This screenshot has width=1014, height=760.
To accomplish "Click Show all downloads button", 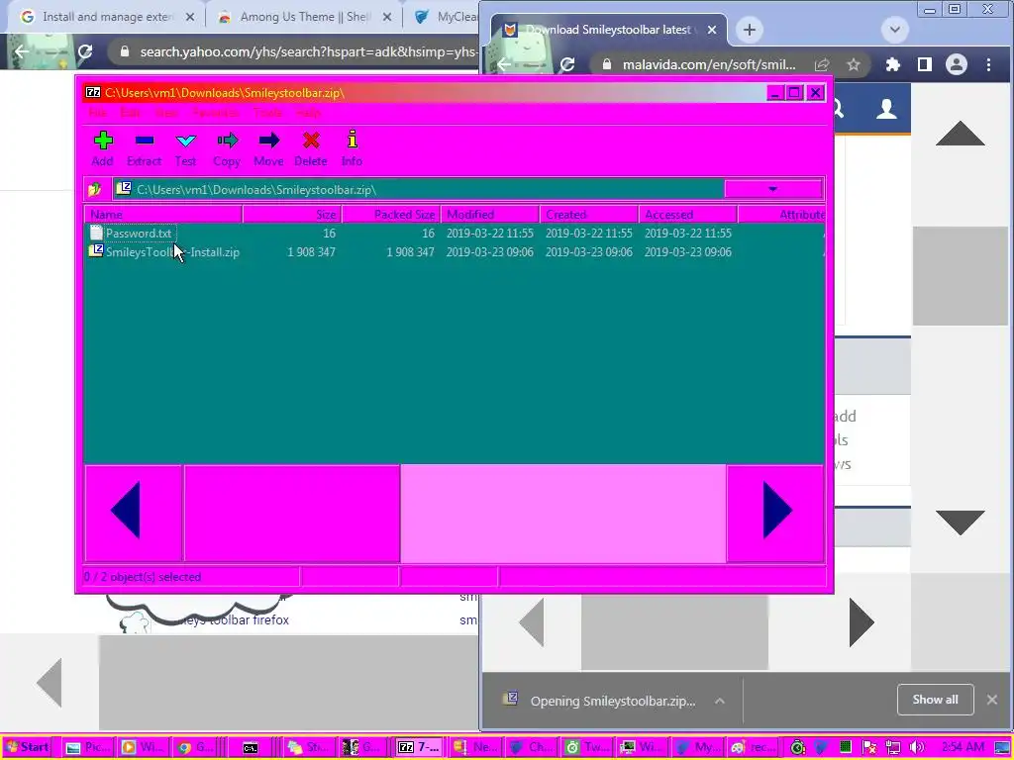I will click(935, 700).
